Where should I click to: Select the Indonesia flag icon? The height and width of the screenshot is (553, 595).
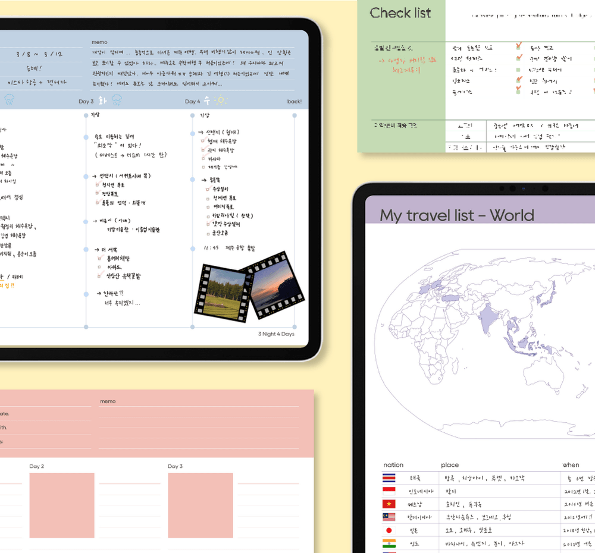point(389,491)
